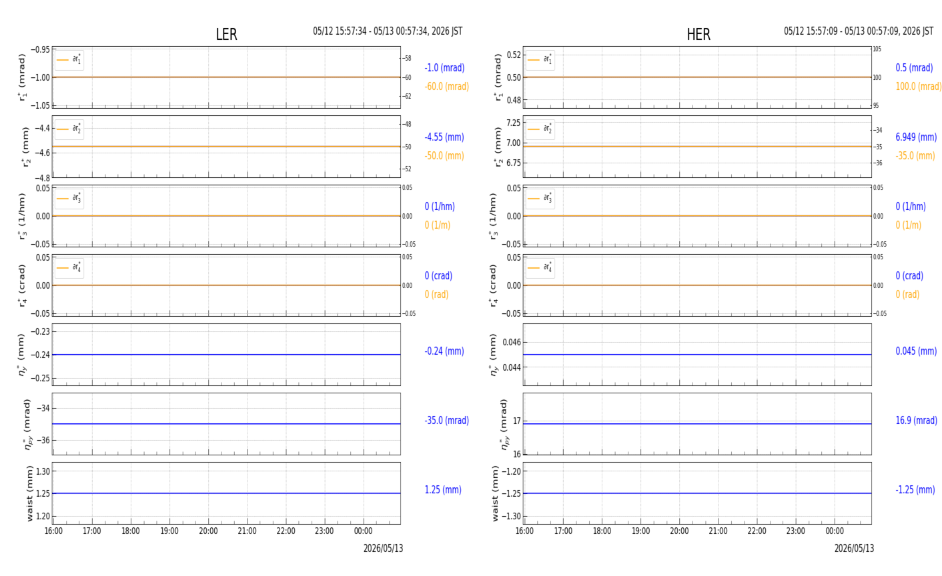The width and height of the screenshot is (942, 576).
Task: Click the HER 0.5 (mrad) value
Action: 914,68
